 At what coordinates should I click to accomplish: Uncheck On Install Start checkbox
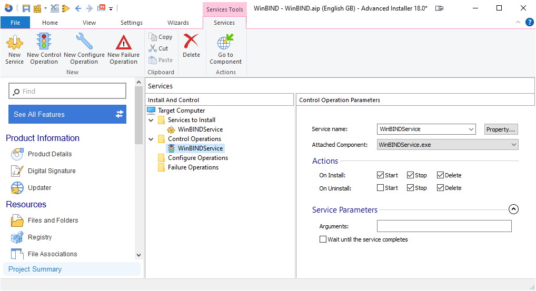(381, 175)
